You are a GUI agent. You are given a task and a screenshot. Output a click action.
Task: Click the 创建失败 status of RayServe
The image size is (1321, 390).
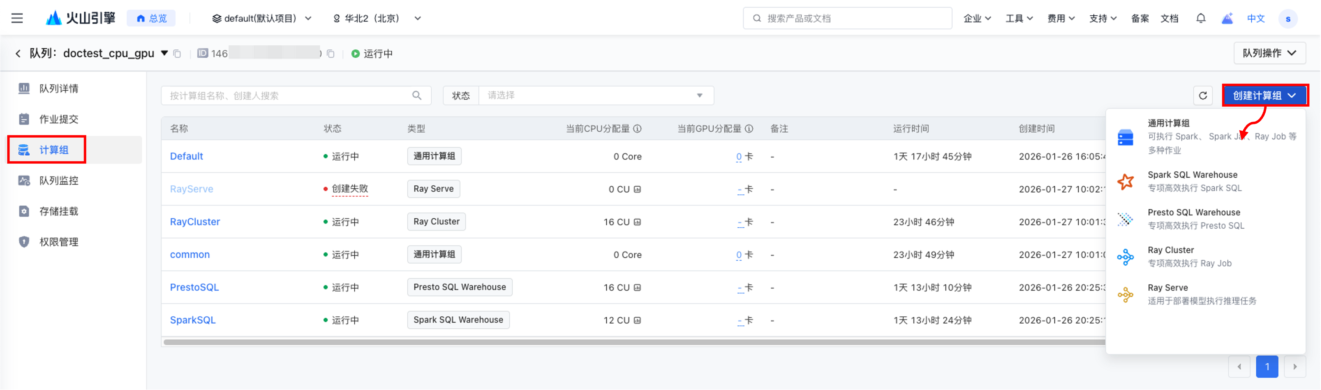point(350,189)
